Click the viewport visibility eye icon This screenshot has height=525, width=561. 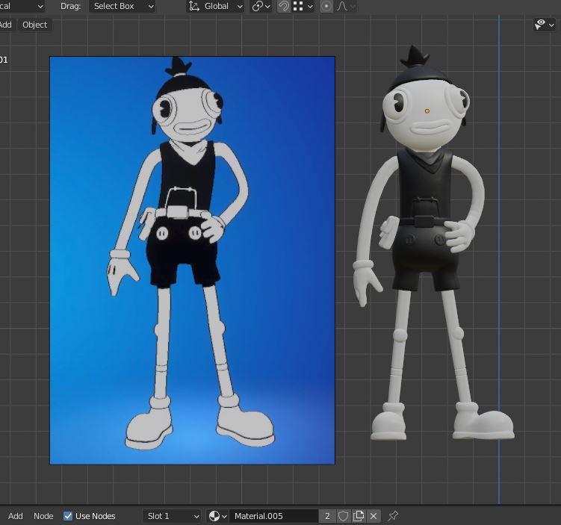click(541, 25)
